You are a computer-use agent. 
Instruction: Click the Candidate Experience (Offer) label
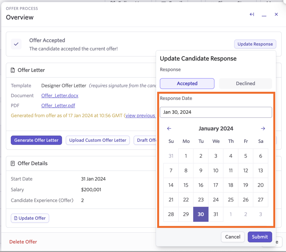(x=42, y=201)
